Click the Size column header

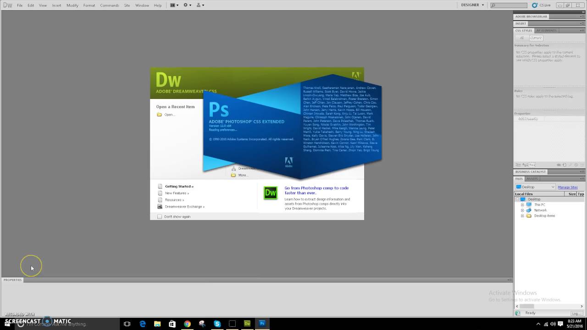tap(571, 194)
